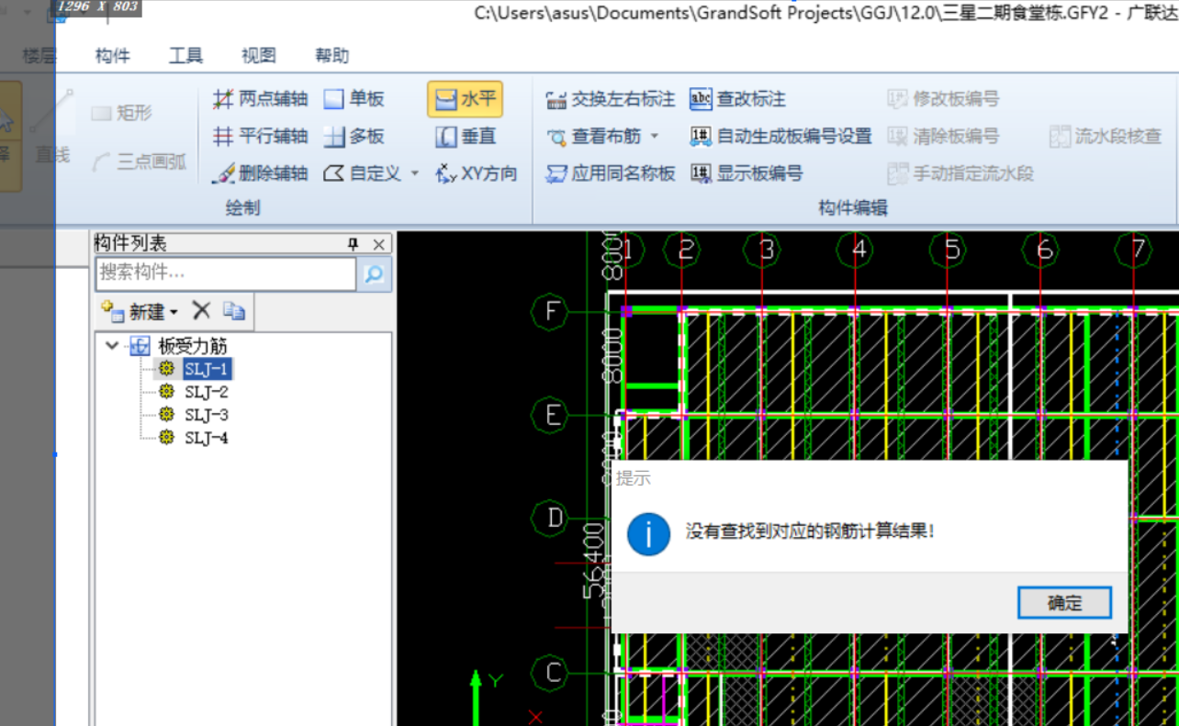Screen dimensions: 1179x726
Task: Click the 绘制 group label
Action: pyautogui.click(x=242, y=208)
